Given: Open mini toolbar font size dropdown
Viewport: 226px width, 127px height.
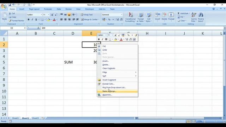Looking at the screenshot, I should [113, 35].
